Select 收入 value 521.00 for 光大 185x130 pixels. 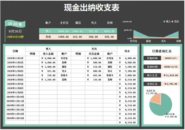[93, 31]
